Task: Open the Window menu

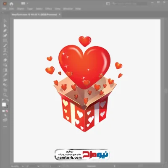Action: click(68, 9)
